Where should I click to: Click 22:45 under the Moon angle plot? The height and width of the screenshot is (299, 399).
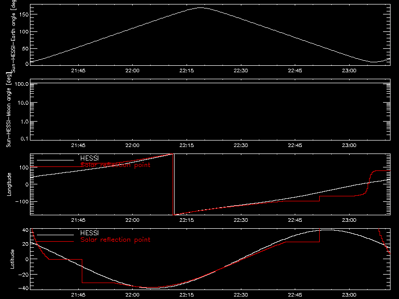[x=295, y=146]
